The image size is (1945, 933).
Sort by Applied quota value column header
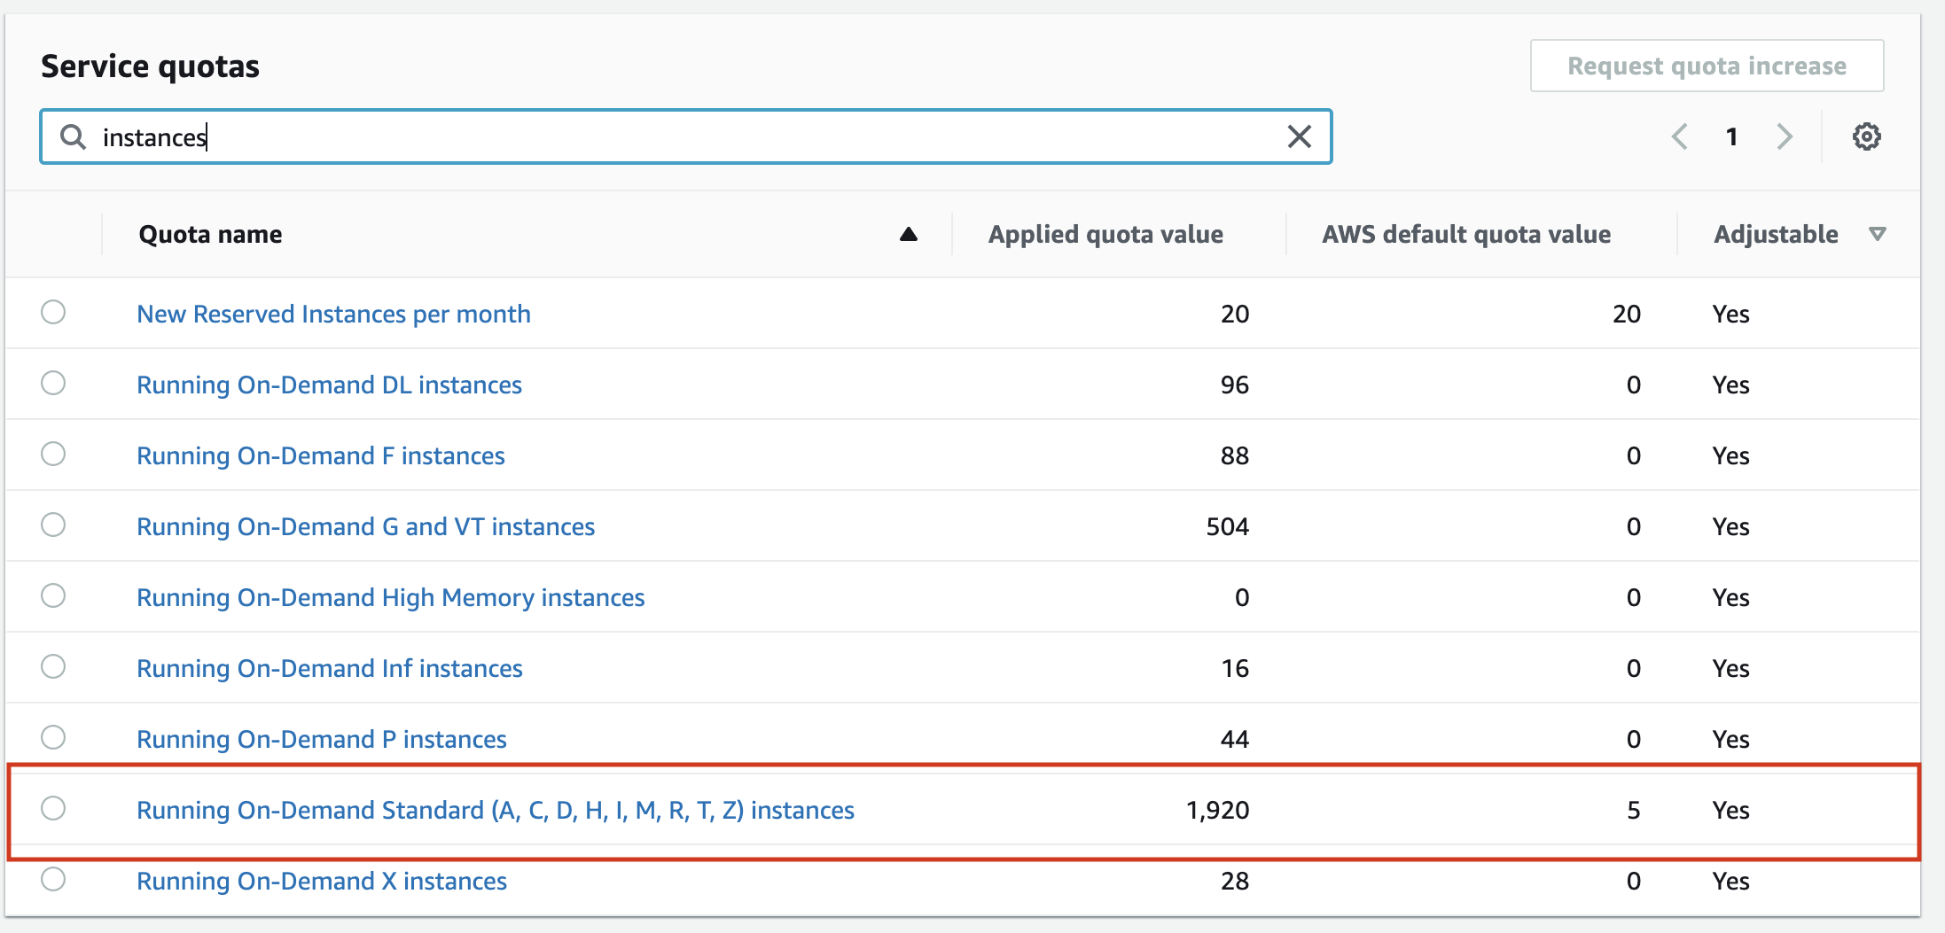1105,235
